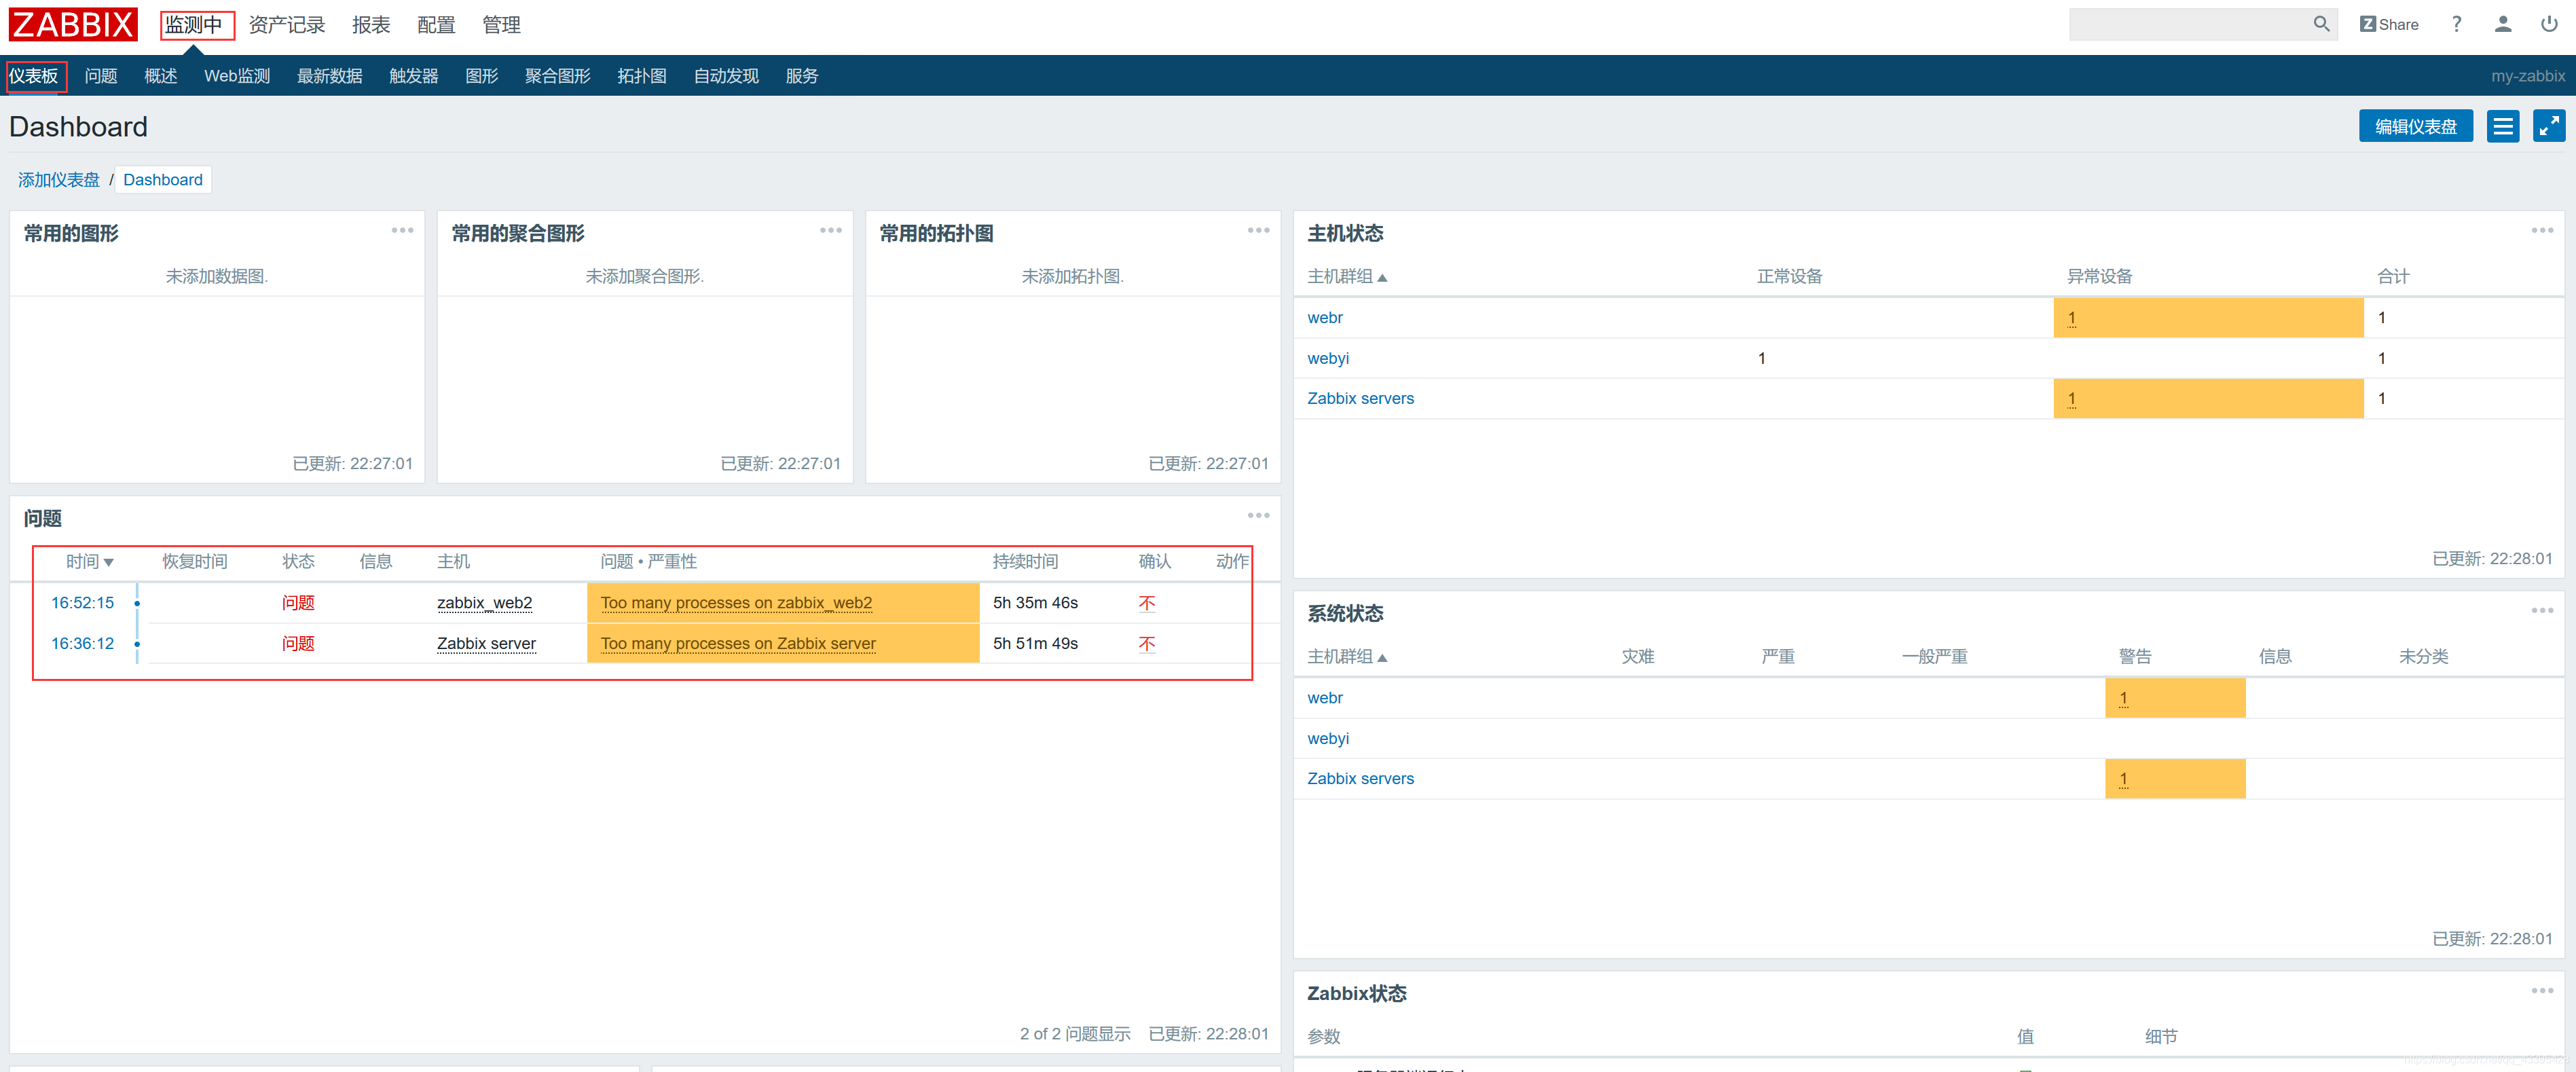Open the 常用的聚合图形 widget options menu
The image size is (2576, 1072).
[x=830, y=230]
